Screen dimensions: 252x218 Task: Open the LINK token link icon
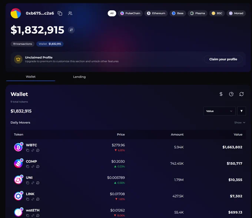tap(33, 199)
